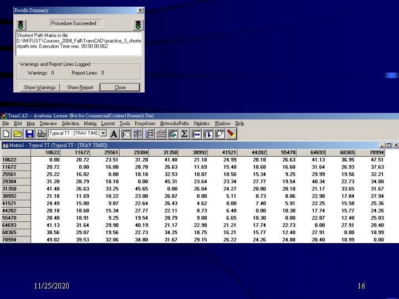Open the Procedures menu
This screenshot has width=399, height=299.
[145, 123]
